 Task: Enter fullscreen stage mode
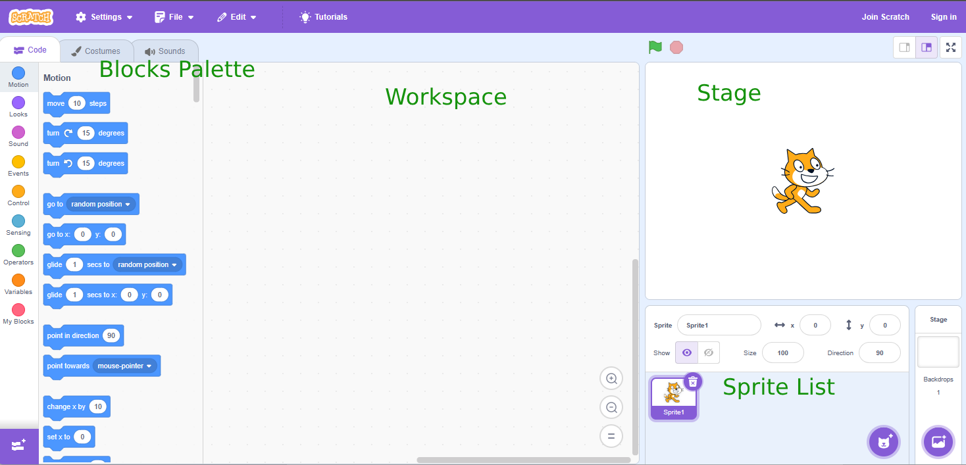click(x=950, y=47)
